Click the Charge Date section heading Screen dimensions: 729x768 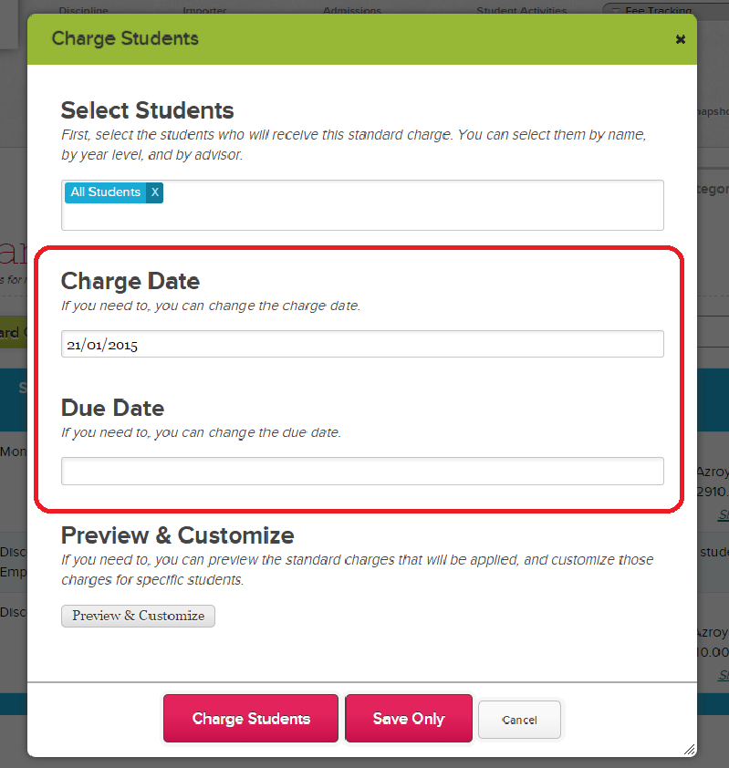130,281
